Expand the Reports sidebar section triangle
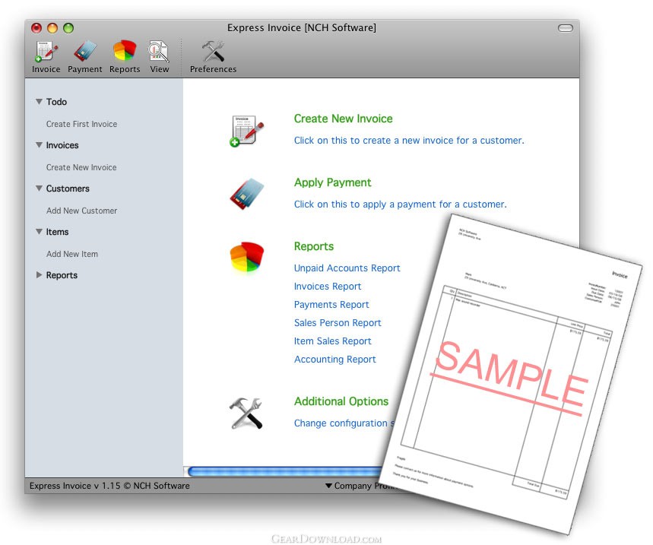 [39, 275]
